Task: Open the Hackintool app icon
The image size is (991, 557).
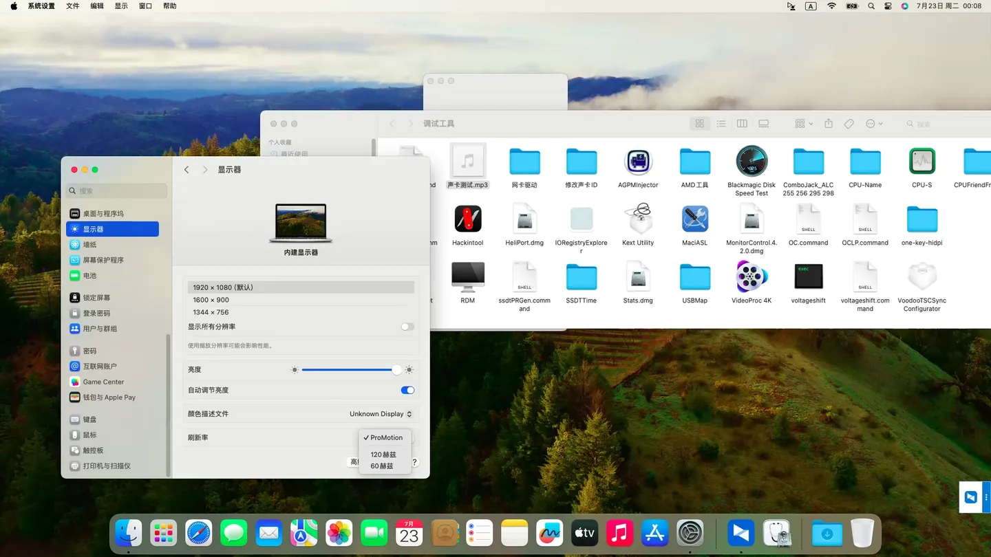Action: 468,219
